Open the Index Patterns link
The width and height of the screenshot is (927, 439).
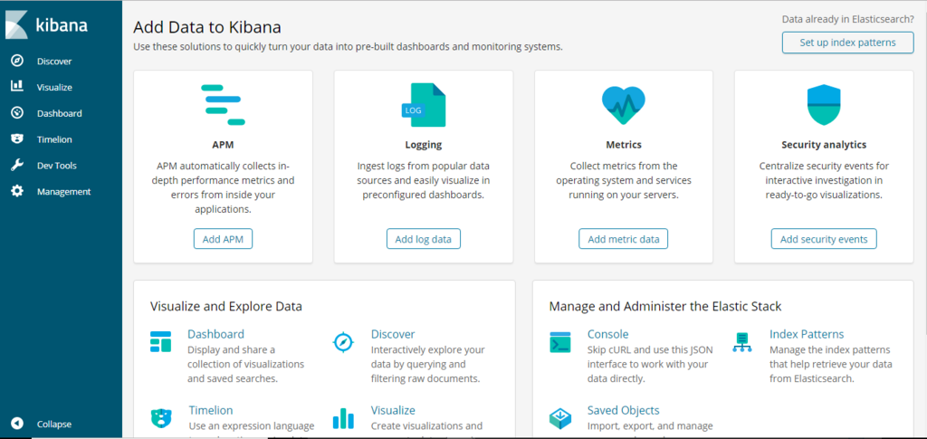pyautogui.click(x=807, y=334)
